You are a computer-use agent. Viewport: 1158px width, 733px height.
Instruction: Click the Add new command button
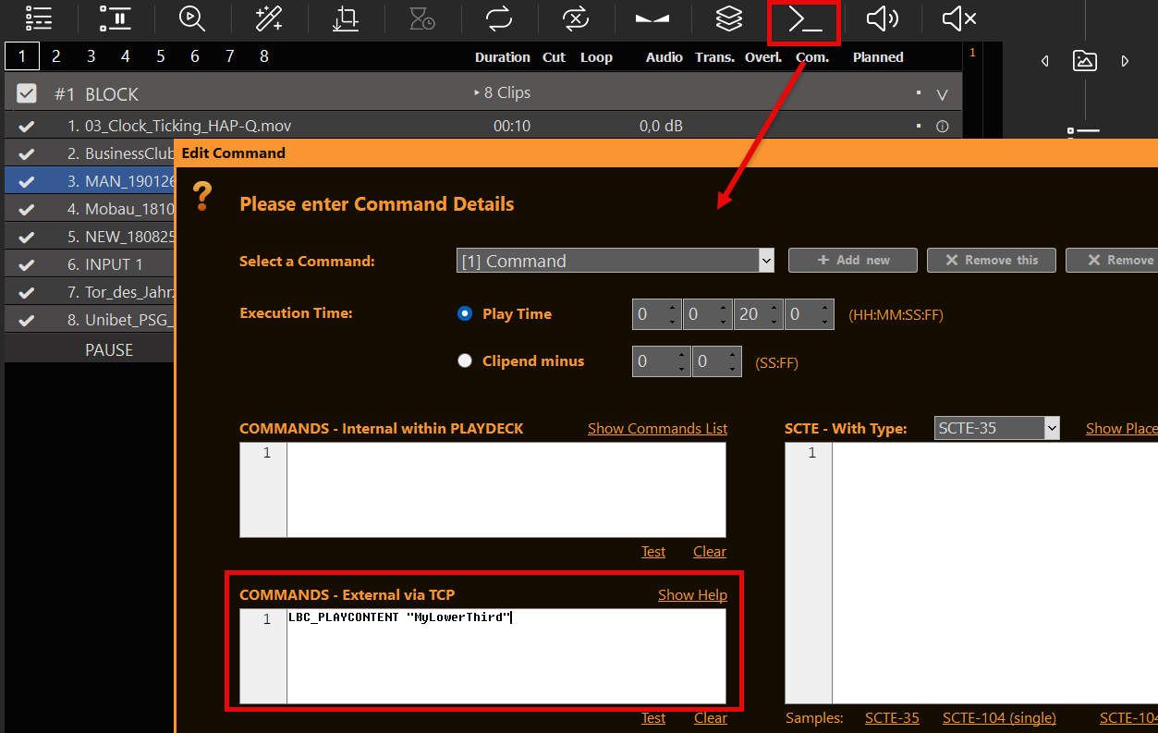852,261
